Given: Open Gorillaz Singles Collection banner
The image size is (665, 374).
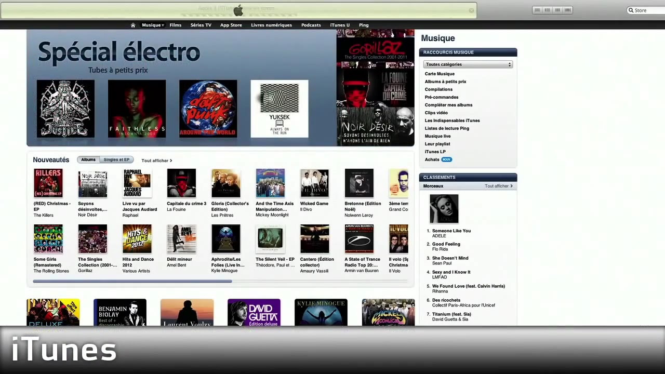Looking at the screenshot, I should click(x=375, y=49).
